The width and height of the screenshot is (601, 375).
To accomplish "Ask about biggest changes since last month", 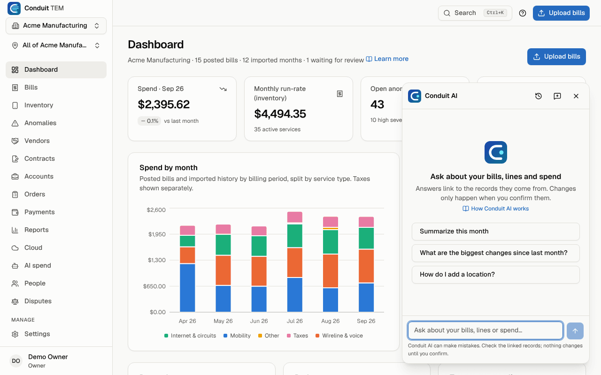I will [496, 253].
